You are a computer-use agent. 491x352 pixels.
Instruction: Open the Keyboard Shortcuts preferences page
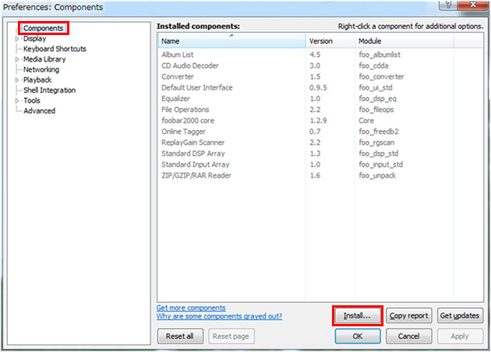coord(55,49)
